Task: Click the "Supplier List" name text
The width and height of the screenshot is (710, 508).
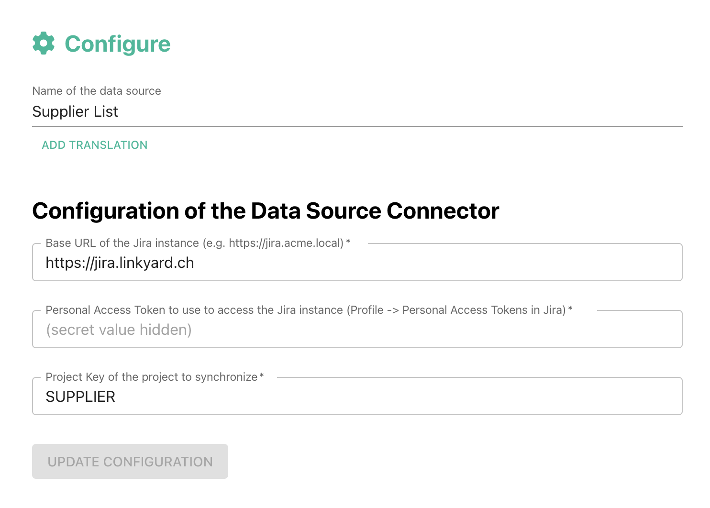Action: coord(75,111)
